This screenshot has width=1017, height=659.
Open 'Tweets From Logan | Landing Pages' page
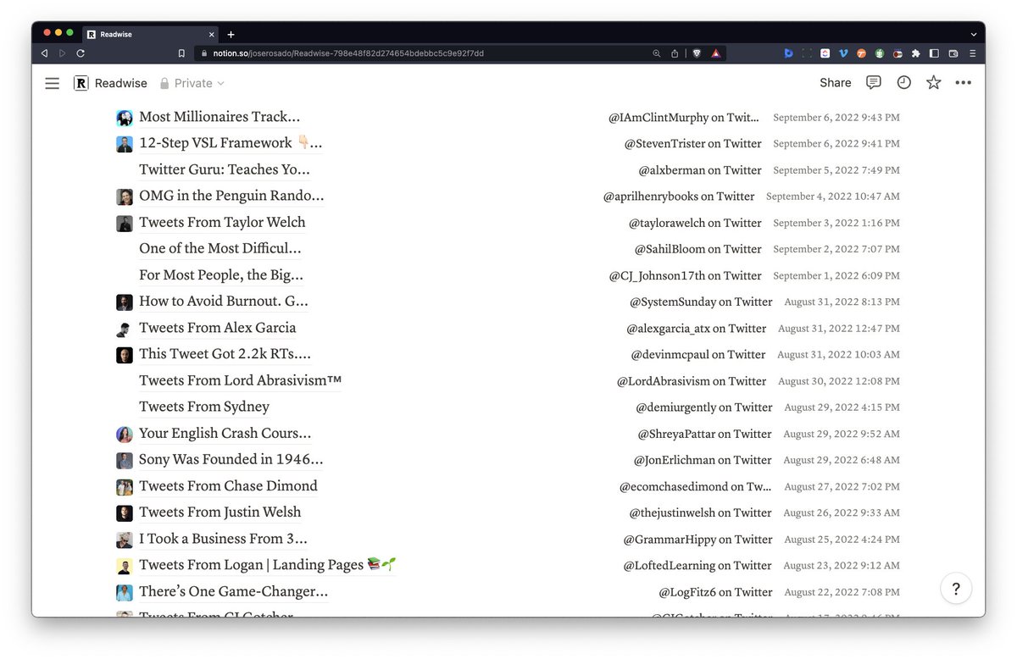(x=268, y=565)
